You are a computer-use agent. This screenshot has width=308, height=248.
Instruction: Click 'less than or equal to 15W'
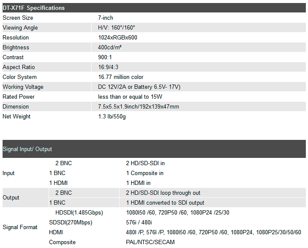pyautogui.click(x=130, y=97)
